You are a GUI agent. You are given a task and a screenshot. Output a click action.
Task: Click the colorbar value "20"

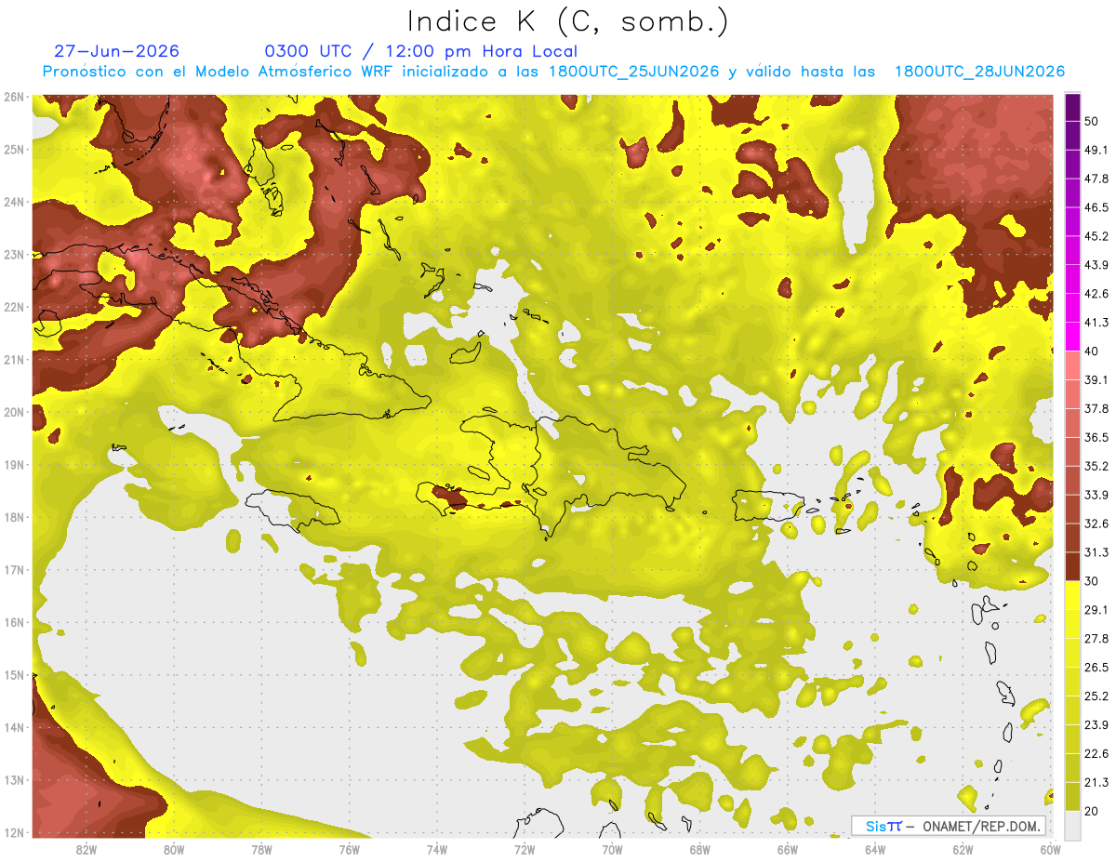tap(1092, 812)
